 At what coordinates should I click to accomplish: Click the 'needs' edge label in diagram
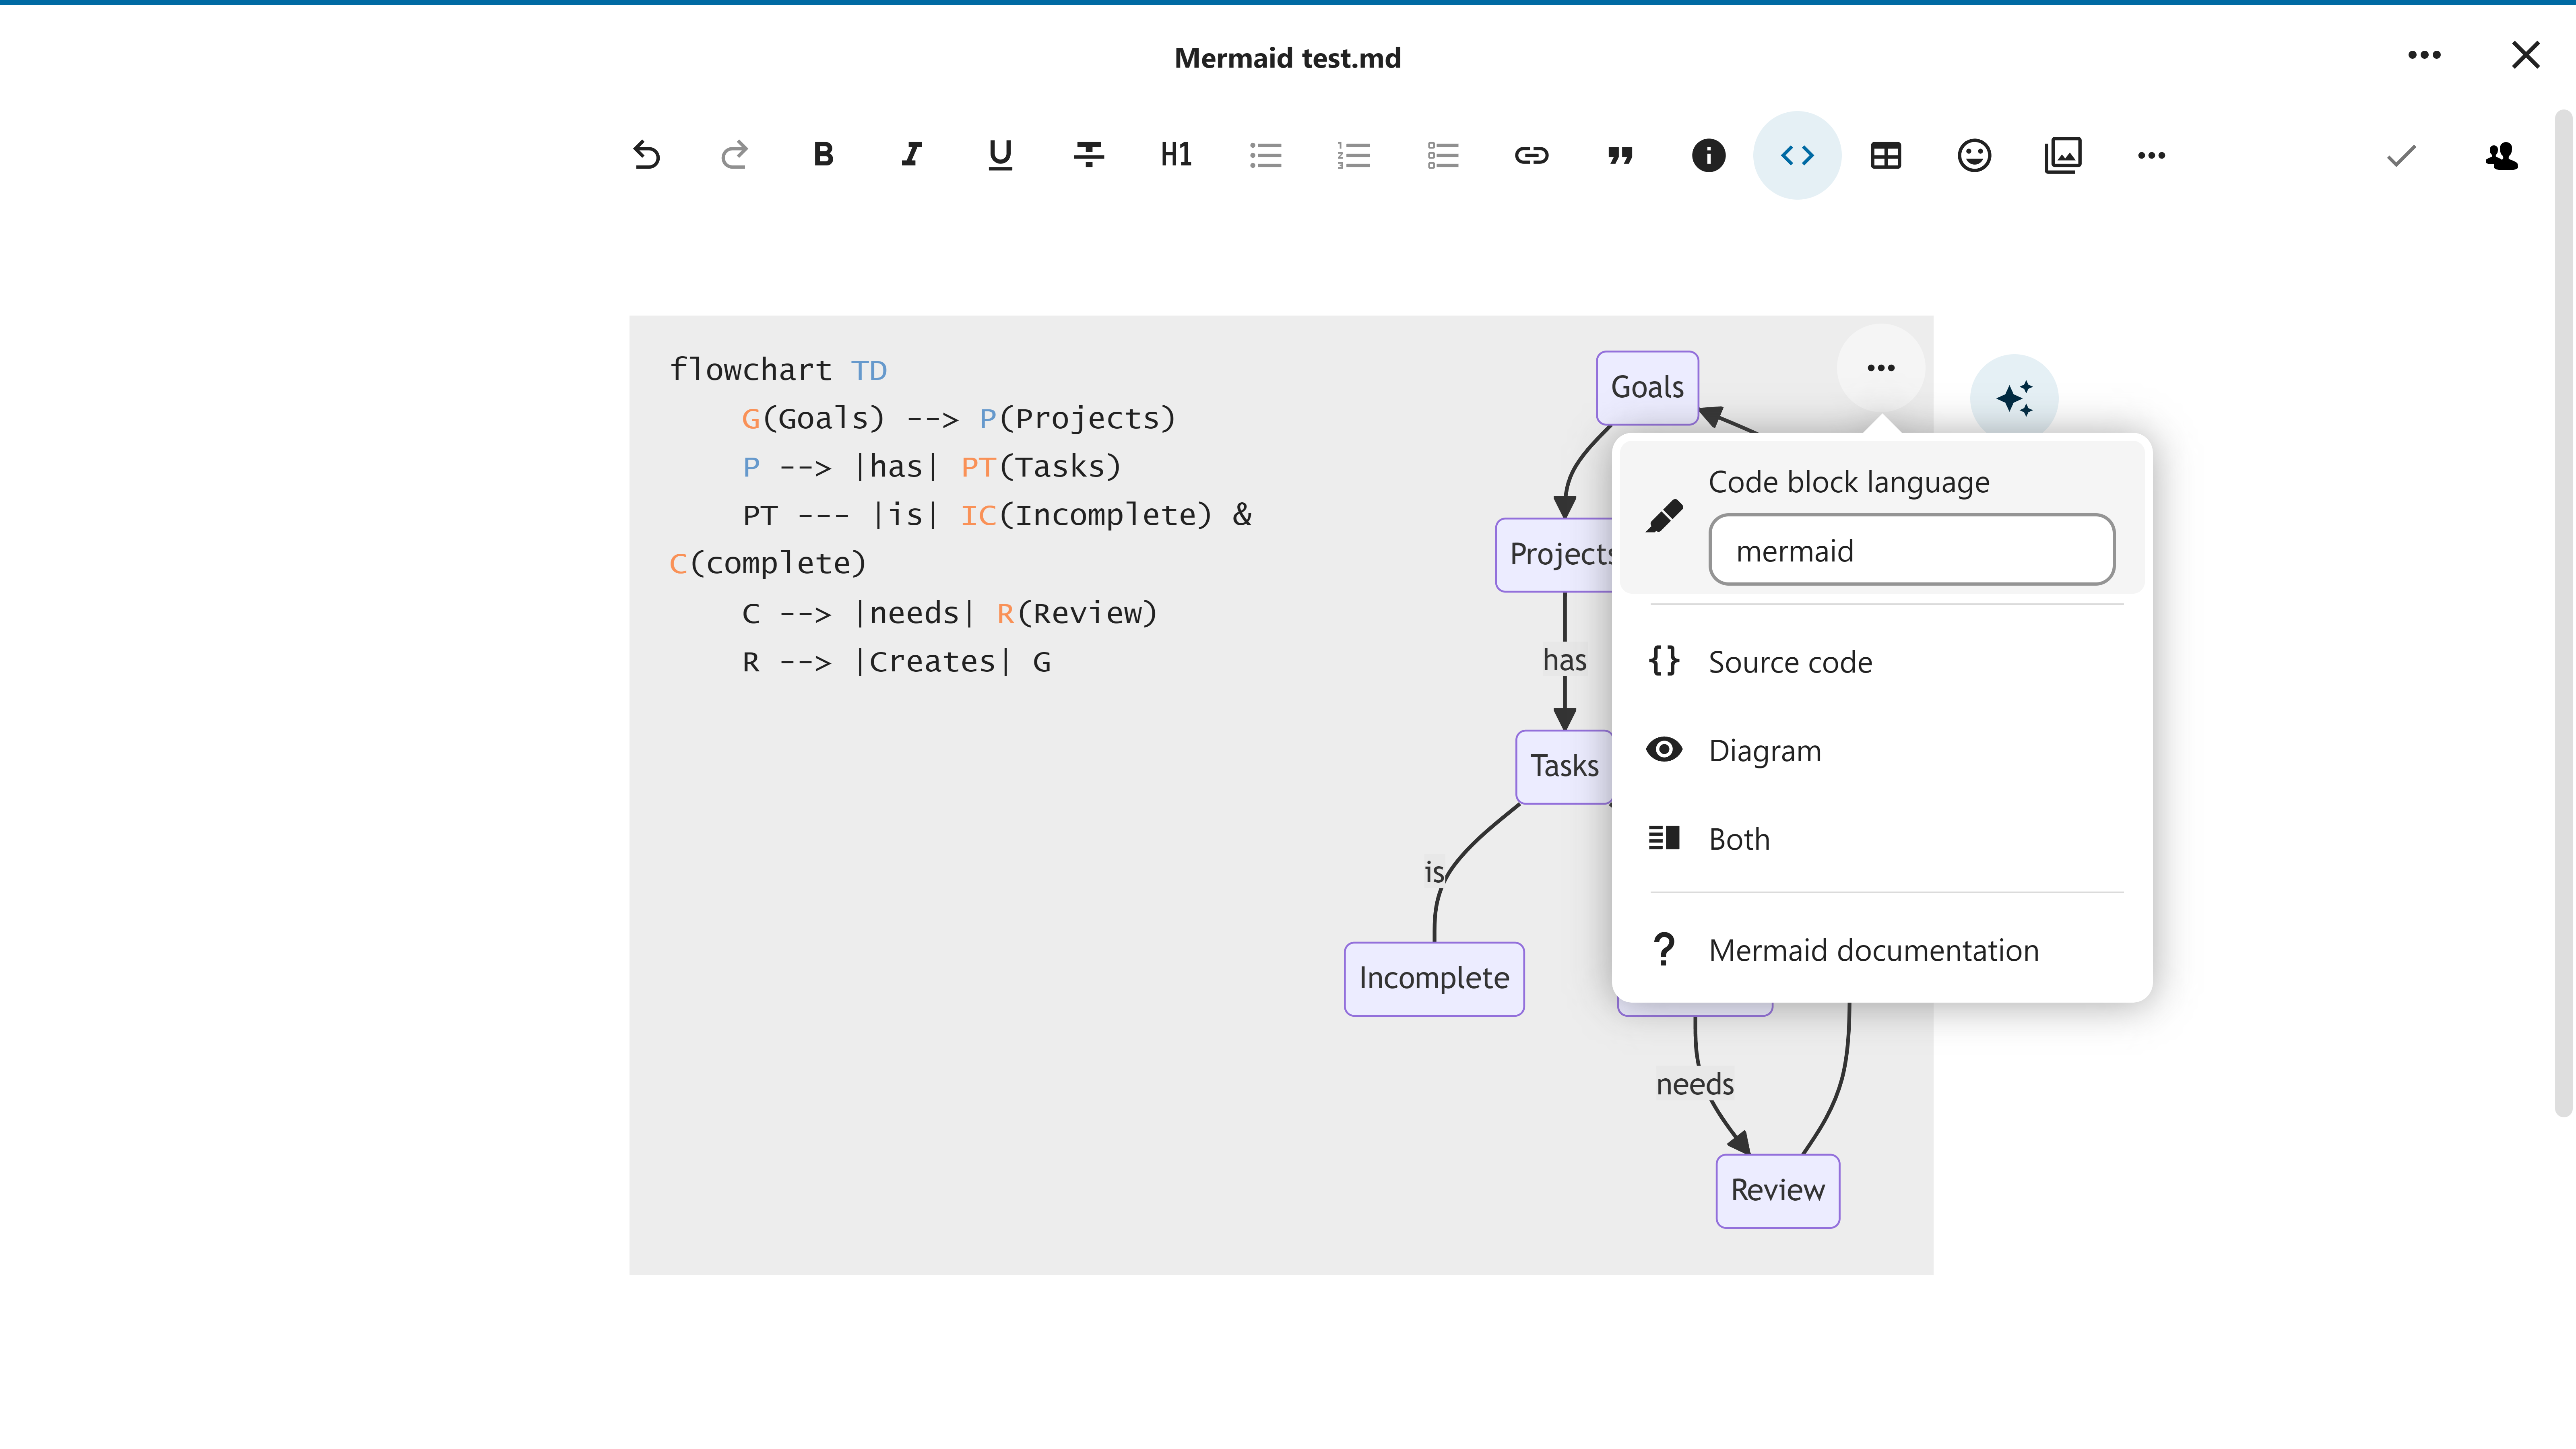(1694, 1084)
